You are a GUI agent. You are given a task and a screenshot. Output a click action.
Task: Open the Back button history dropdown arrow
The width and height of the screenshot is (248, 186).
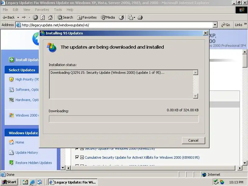click(18, 17)
